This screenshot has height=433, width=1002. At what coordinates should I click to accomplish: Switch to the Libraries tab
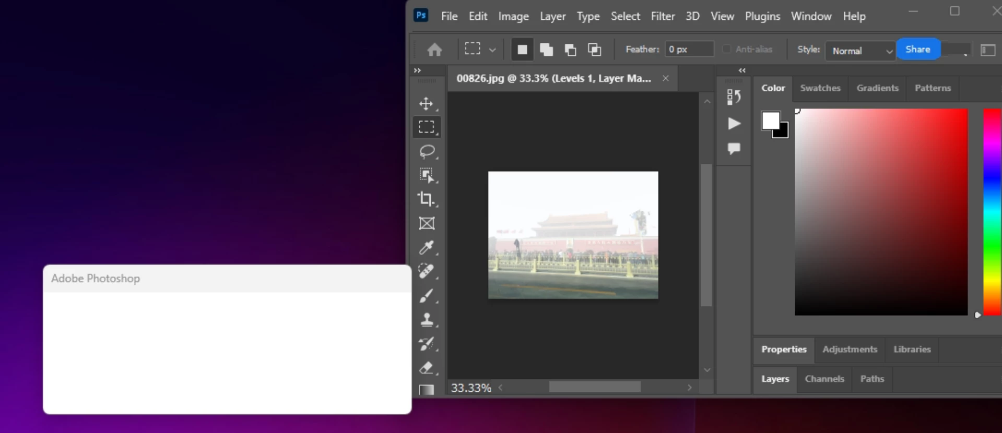coord(912,350)
